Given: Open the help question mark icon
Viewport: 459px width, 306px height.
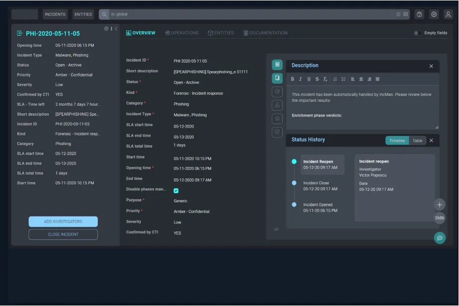Looking at the screenshot, I should pos(419,14).
